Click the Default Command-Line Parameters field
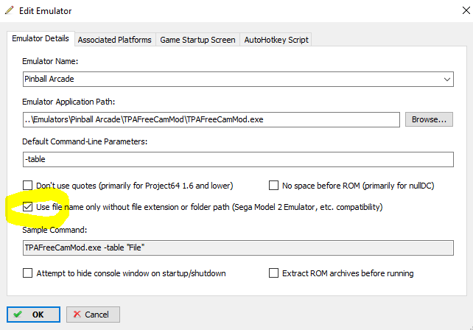Image resolution: width=473 pixels, height=330 pixels. tap(238, 159)
